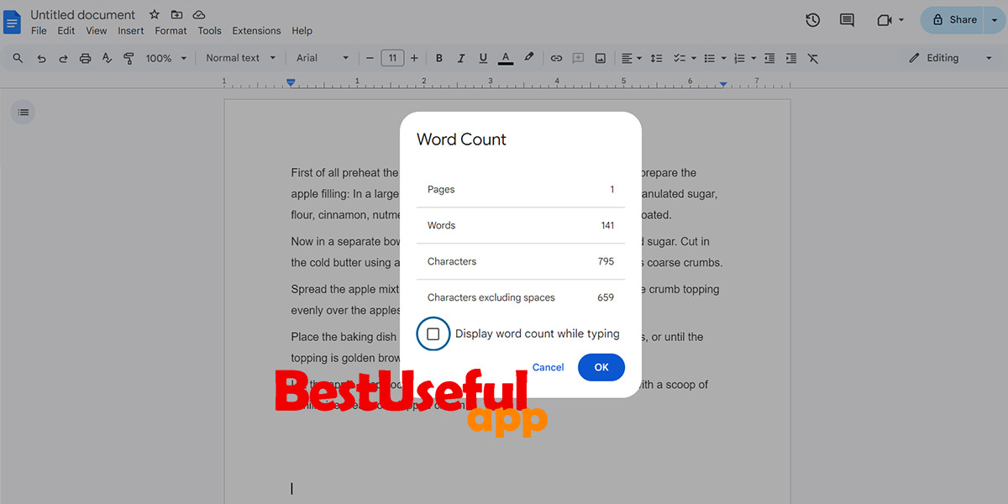Increase paragraph indent

791,58
